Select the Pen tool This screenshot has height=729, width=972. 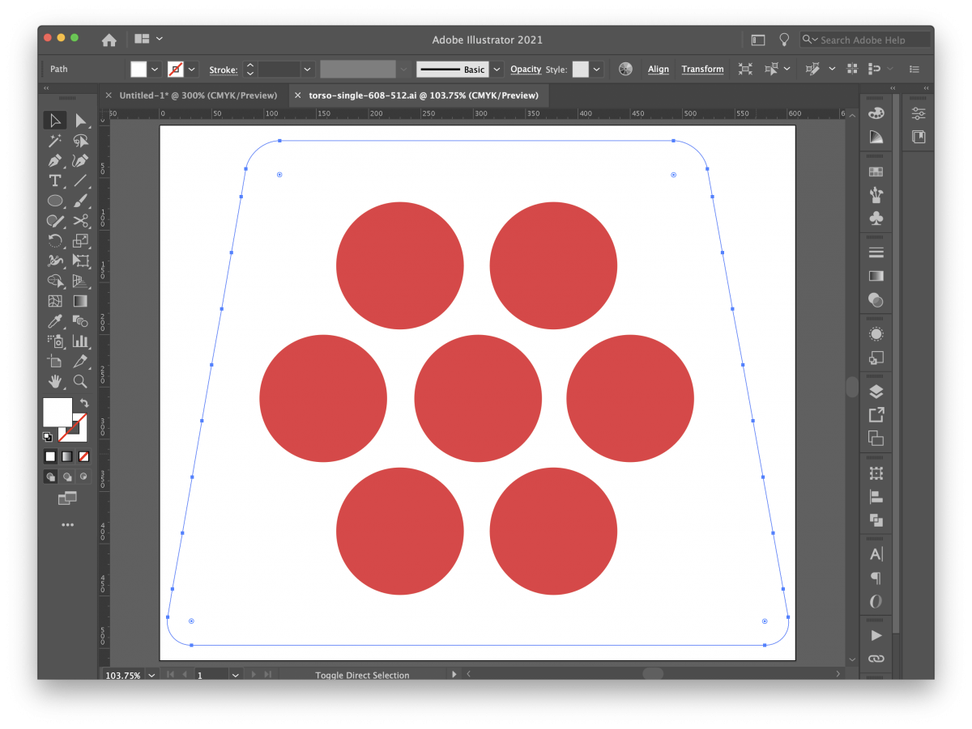click(x=55, y=161)
